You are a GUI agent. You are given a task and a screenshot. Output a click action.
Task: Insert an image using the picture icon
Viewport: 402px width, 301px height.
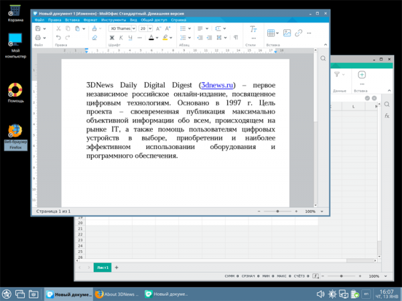click(x=287, y=33)
